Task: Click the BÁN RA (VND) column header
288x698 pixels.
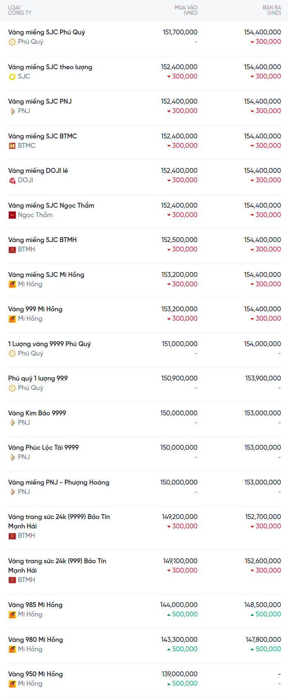Action: pyautogui.click(x=272, y=10)
